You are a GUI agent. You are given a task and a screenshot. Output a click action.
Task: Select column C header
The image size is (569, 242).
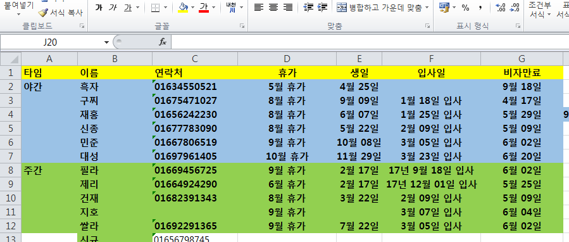[x=195, y=59]
